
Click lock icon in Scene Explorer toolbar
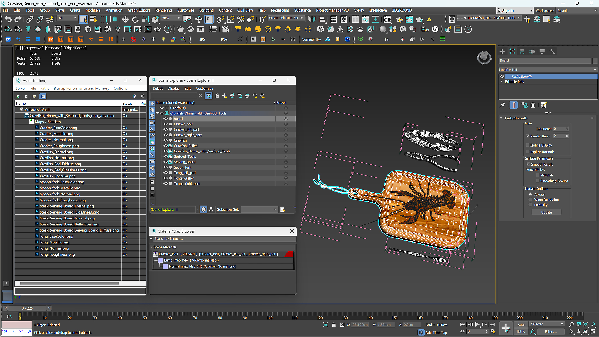point(217,96)
